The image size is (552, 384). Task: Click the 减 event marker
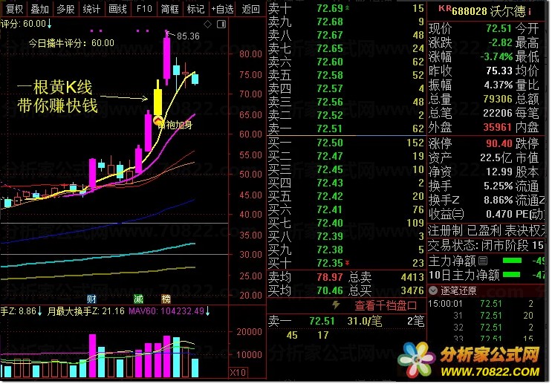(x=138, y=299)
